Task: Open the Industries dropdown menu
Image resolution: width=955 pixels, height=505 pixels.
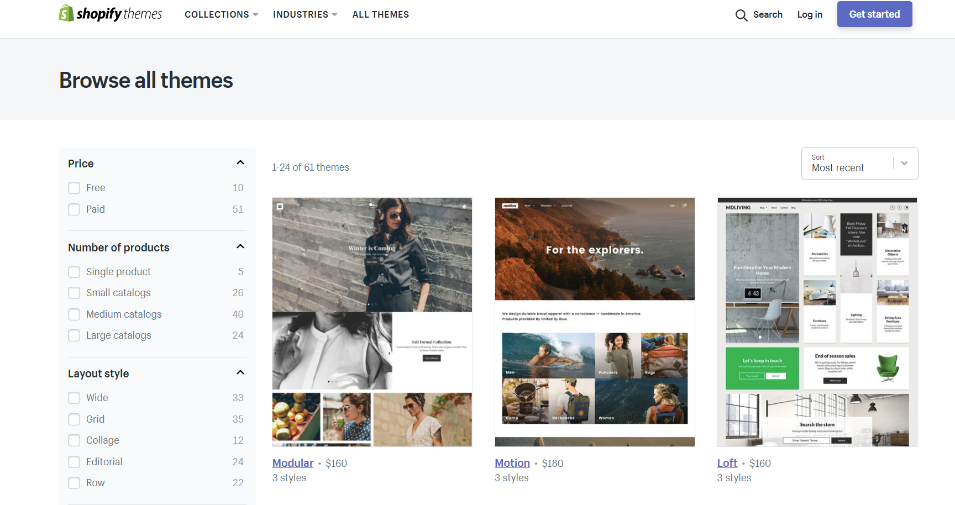Action: pyautogui.click(x=305, y=14)
